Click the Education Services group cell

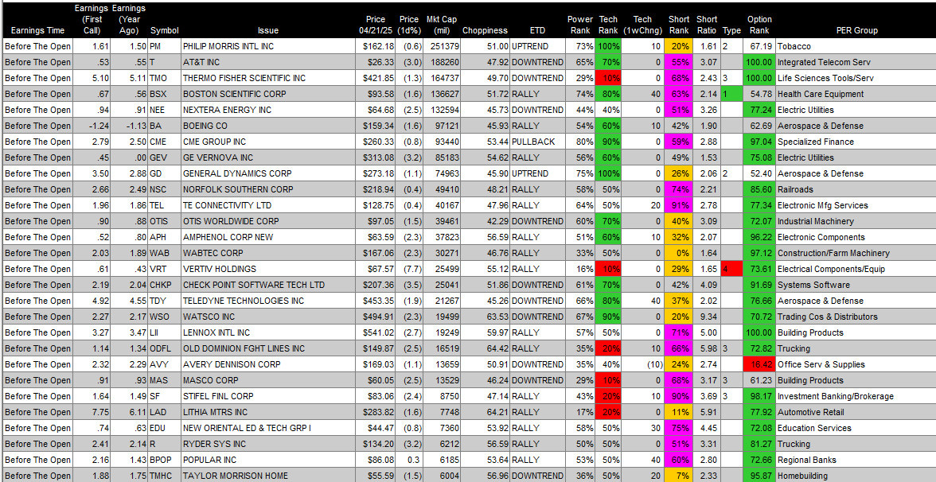[856, 428]
